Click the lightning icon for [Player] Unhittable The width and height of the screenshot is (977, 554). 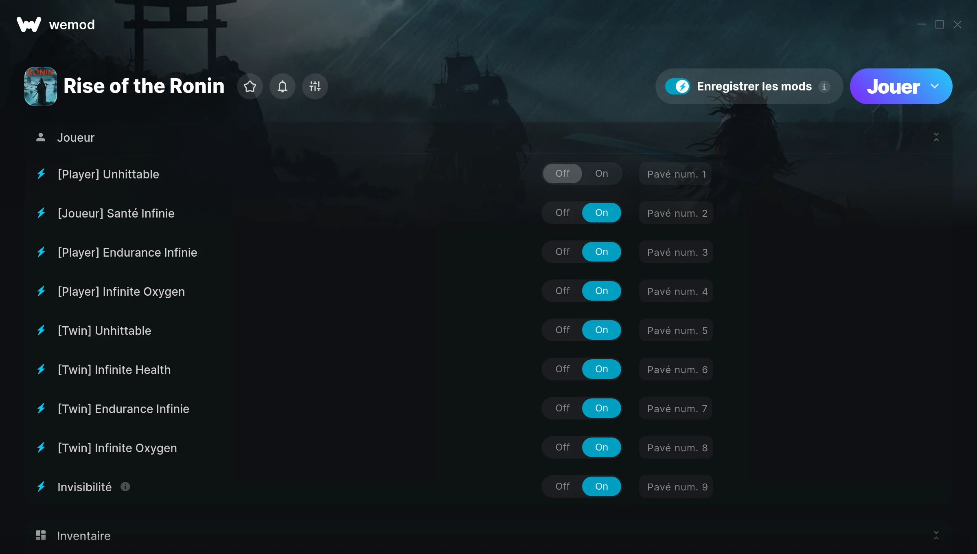(x=41, y=174)
